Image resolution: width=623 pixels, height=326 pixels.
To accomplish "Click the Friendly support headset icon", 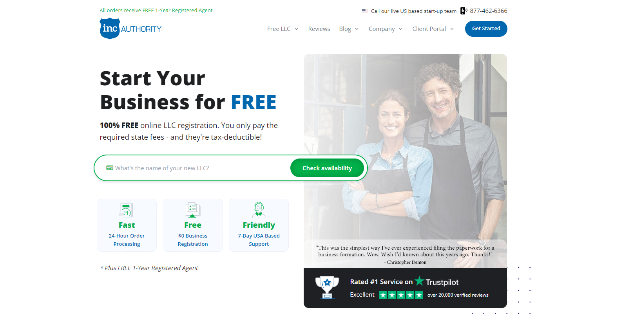I will pyautogui.click(x=259, y=210).
